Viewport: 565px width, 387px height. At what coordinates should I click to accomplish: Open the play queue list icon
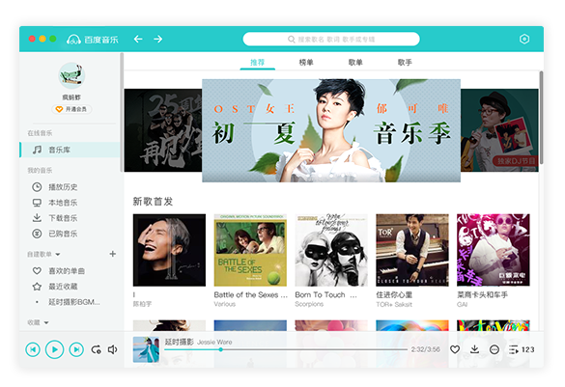coord(514,349)
